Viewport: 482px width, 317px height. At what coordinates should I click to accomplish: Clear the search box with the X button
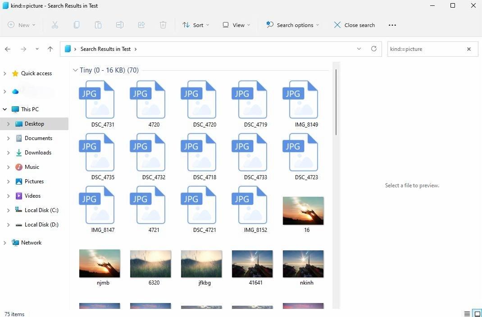click(x=468, y=49)
